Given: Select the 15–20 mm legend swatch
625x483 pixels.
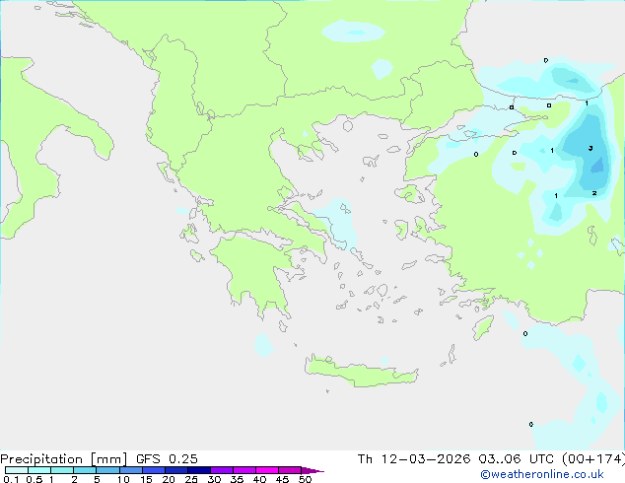Looking at the screenshot, I should pyautogui.click(x=154, y=470).
